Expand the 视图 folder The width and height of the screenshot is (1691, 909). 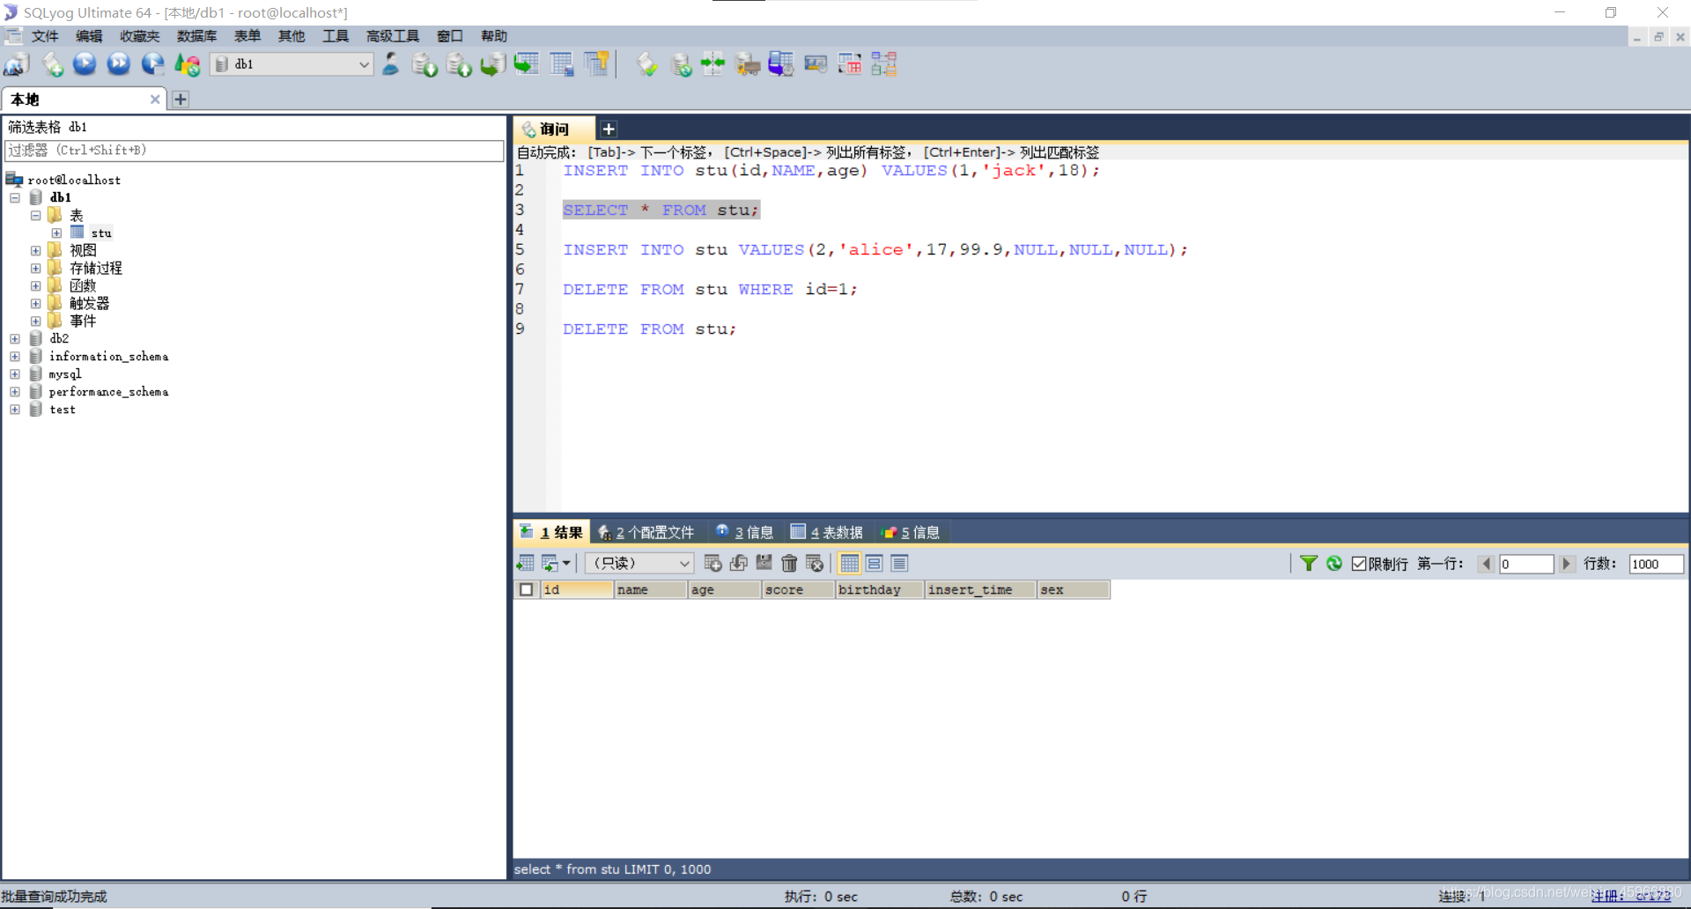point(36,251)
